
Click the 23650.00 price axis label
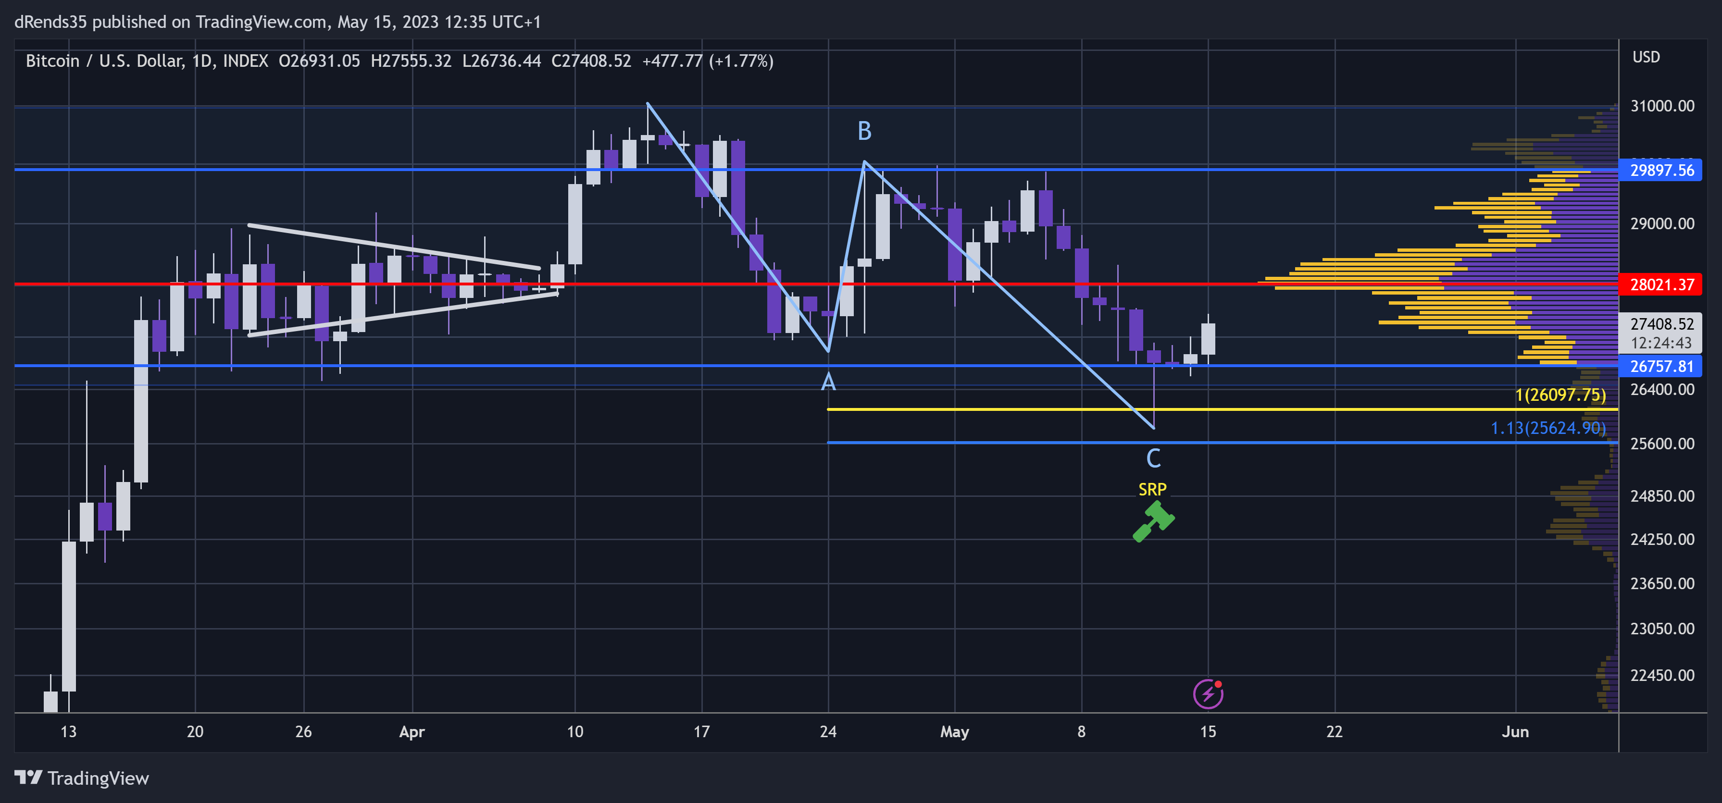coord(1662,583)
